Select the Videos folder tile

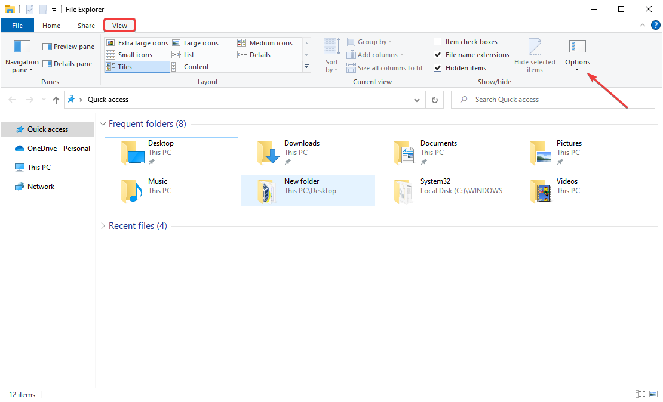click(580, 191)
